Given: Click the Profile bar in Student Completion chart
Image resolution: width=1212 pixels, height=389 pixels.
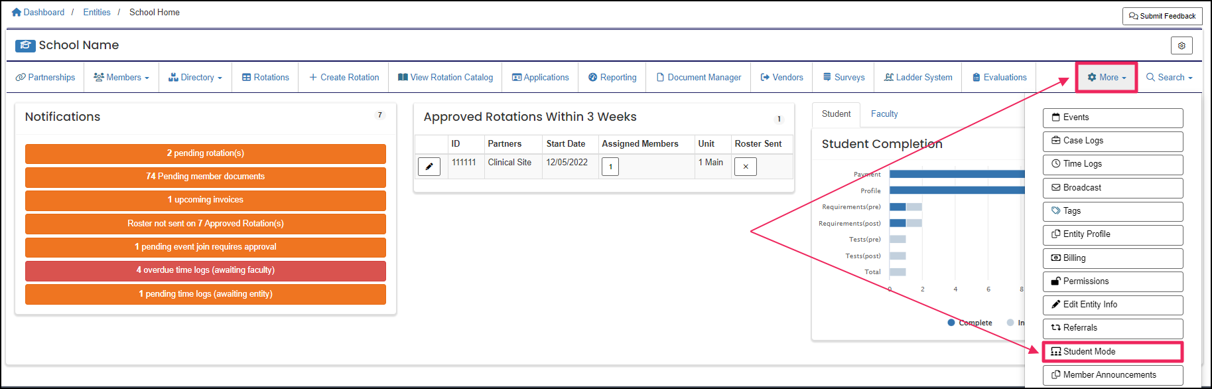Looking at the screenshot, I should (957, 191).
